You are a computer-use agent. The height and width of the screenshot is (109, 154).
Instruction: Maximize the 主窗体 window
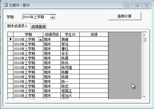(x=137, y=5)
